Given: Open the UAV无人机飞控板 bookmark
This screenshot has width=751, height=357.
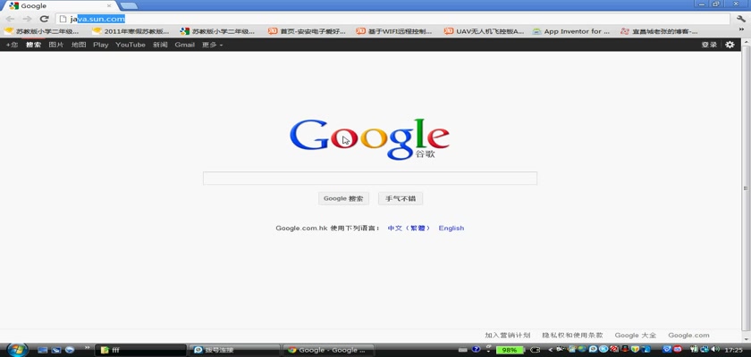Looking at the screenshot, I should pyautogui.click(x=484, y=31).
